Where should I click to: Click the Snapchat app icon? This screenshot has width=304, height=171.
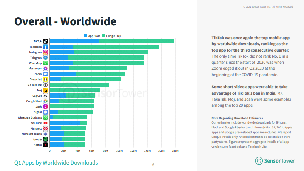(x=45, y=79)
